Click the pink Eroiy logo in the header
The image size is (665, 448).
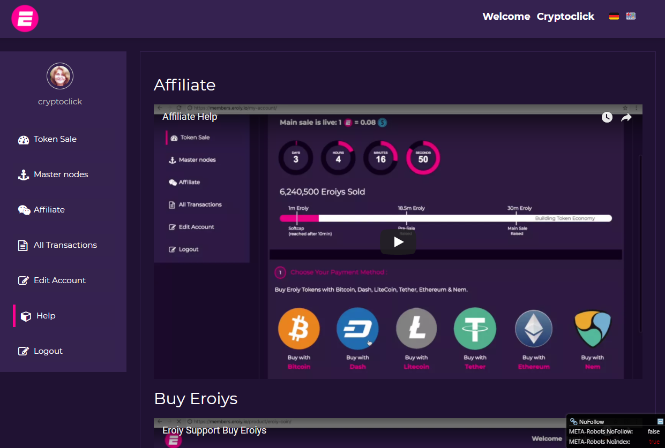pos(25,18)
